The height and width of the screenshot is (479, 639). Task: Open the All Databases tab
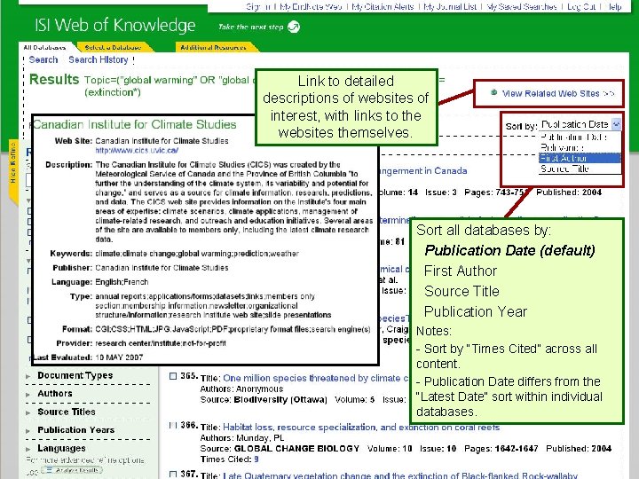pos(44,47)
